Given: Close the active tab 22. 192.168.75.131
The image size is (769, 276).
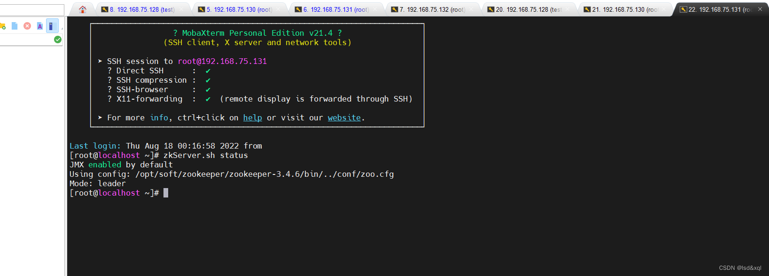Looking at the screenshot, I should click(x=760, y=9).
